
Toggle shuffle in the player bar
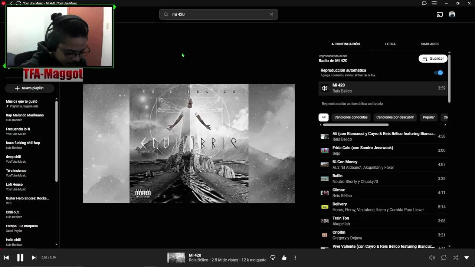click(x=455, y=258)
